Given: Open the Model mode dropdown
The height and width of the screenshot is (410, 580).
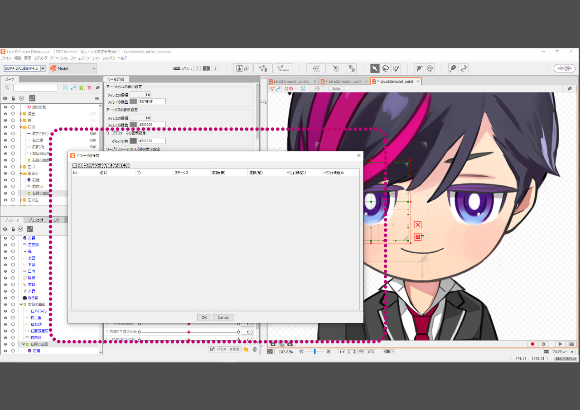Looking at the screenshot, I should coord(73,68).
